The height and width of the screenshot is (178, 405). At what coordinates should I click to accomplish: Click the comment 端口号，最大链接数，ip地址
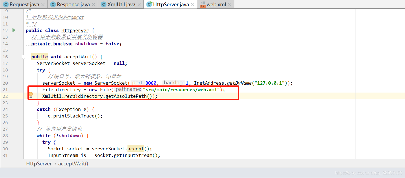[x=85, y=76]
